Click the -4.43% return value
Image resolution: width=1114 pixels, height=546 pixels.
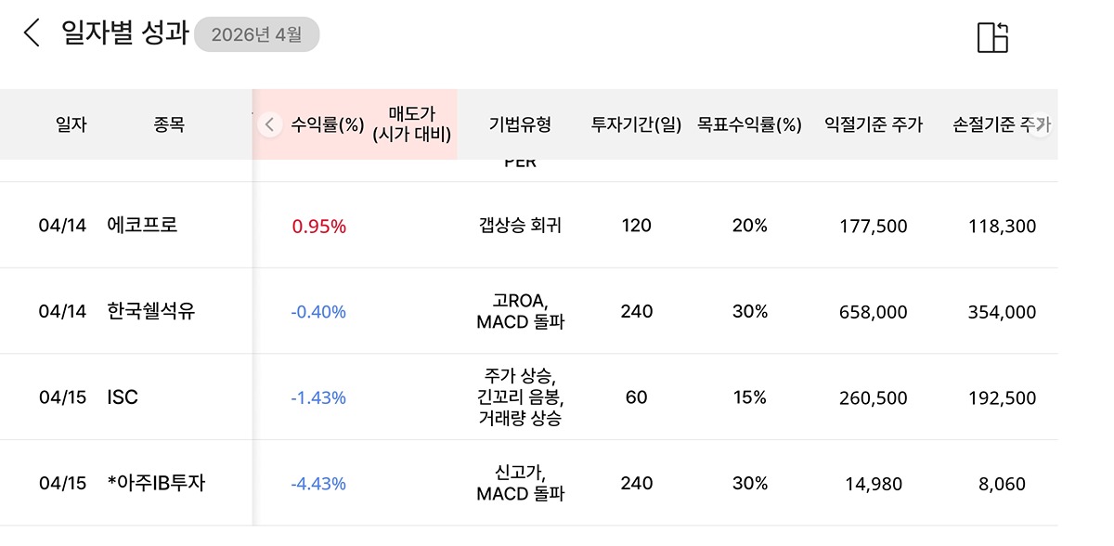(x=318, y=484)
